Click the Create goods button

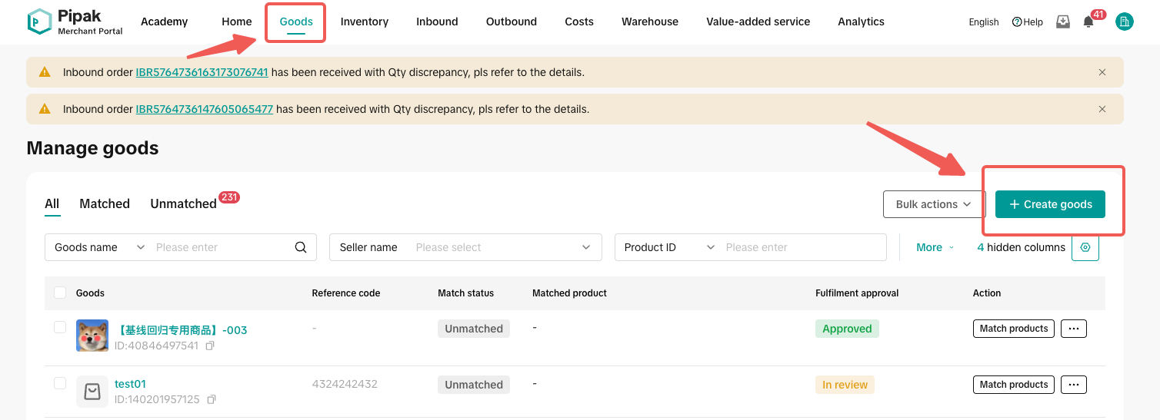pos(1050,204)
